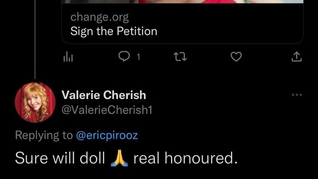Select the words "real honoured." in the reply
Screen dimensions: 318x179
185,158
